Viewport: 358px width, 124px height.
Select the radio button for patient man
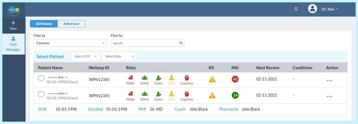(41, 94)
